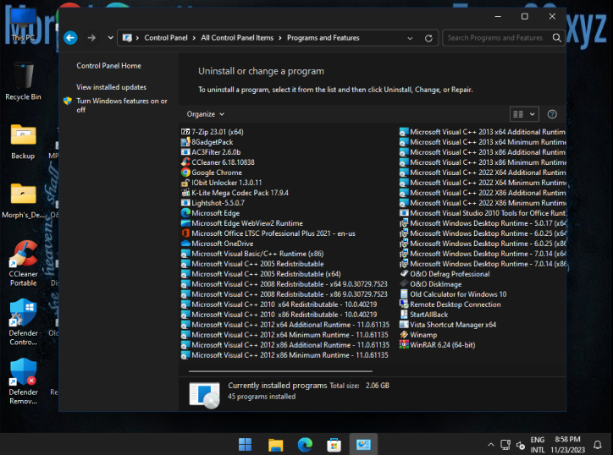Select the 8GadgetPack icon

tap(185, 142)
